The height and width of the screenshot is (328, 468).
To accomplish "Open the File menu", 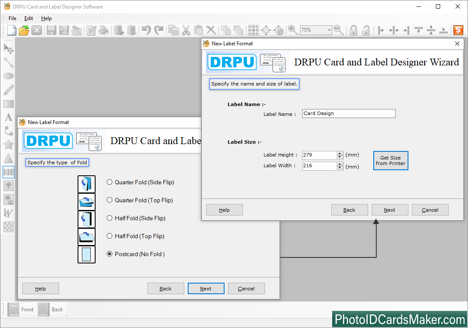I will pos(12,18).
